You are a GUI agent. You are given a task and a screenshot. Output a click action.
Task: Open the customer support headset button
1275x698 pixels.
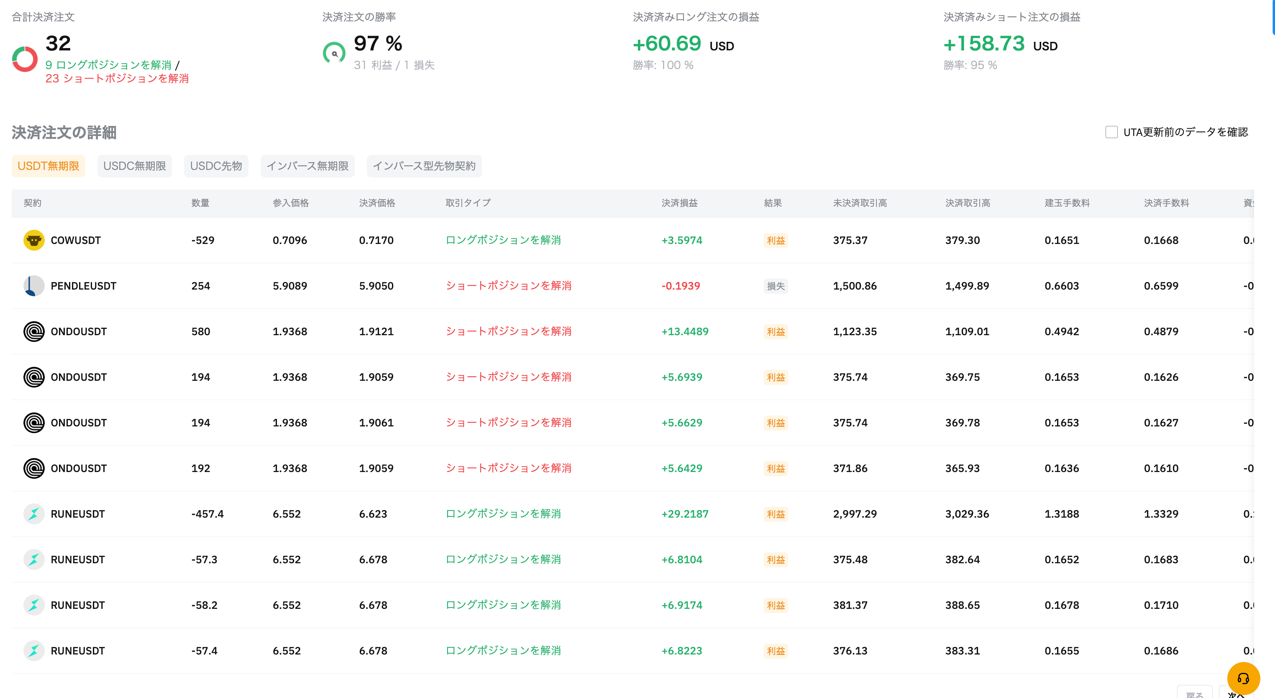tap(1243, 678)
